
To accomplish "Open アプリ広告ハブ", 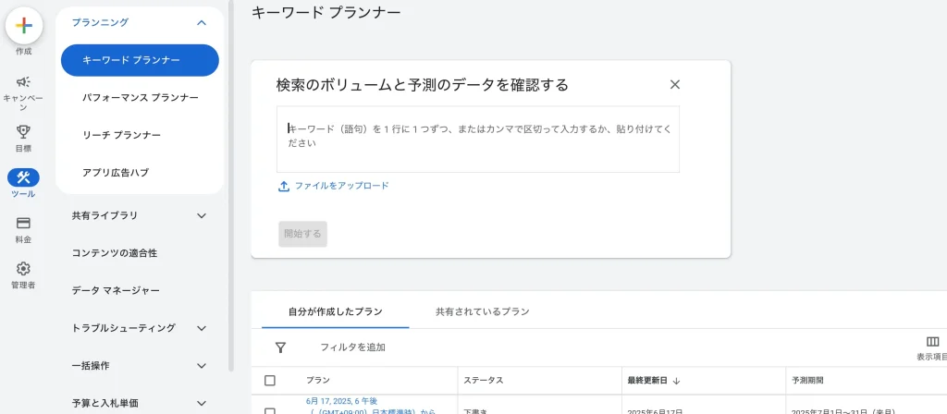I will point(116,172).
